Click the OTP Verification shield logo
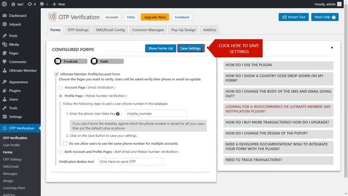 (52, 17)
